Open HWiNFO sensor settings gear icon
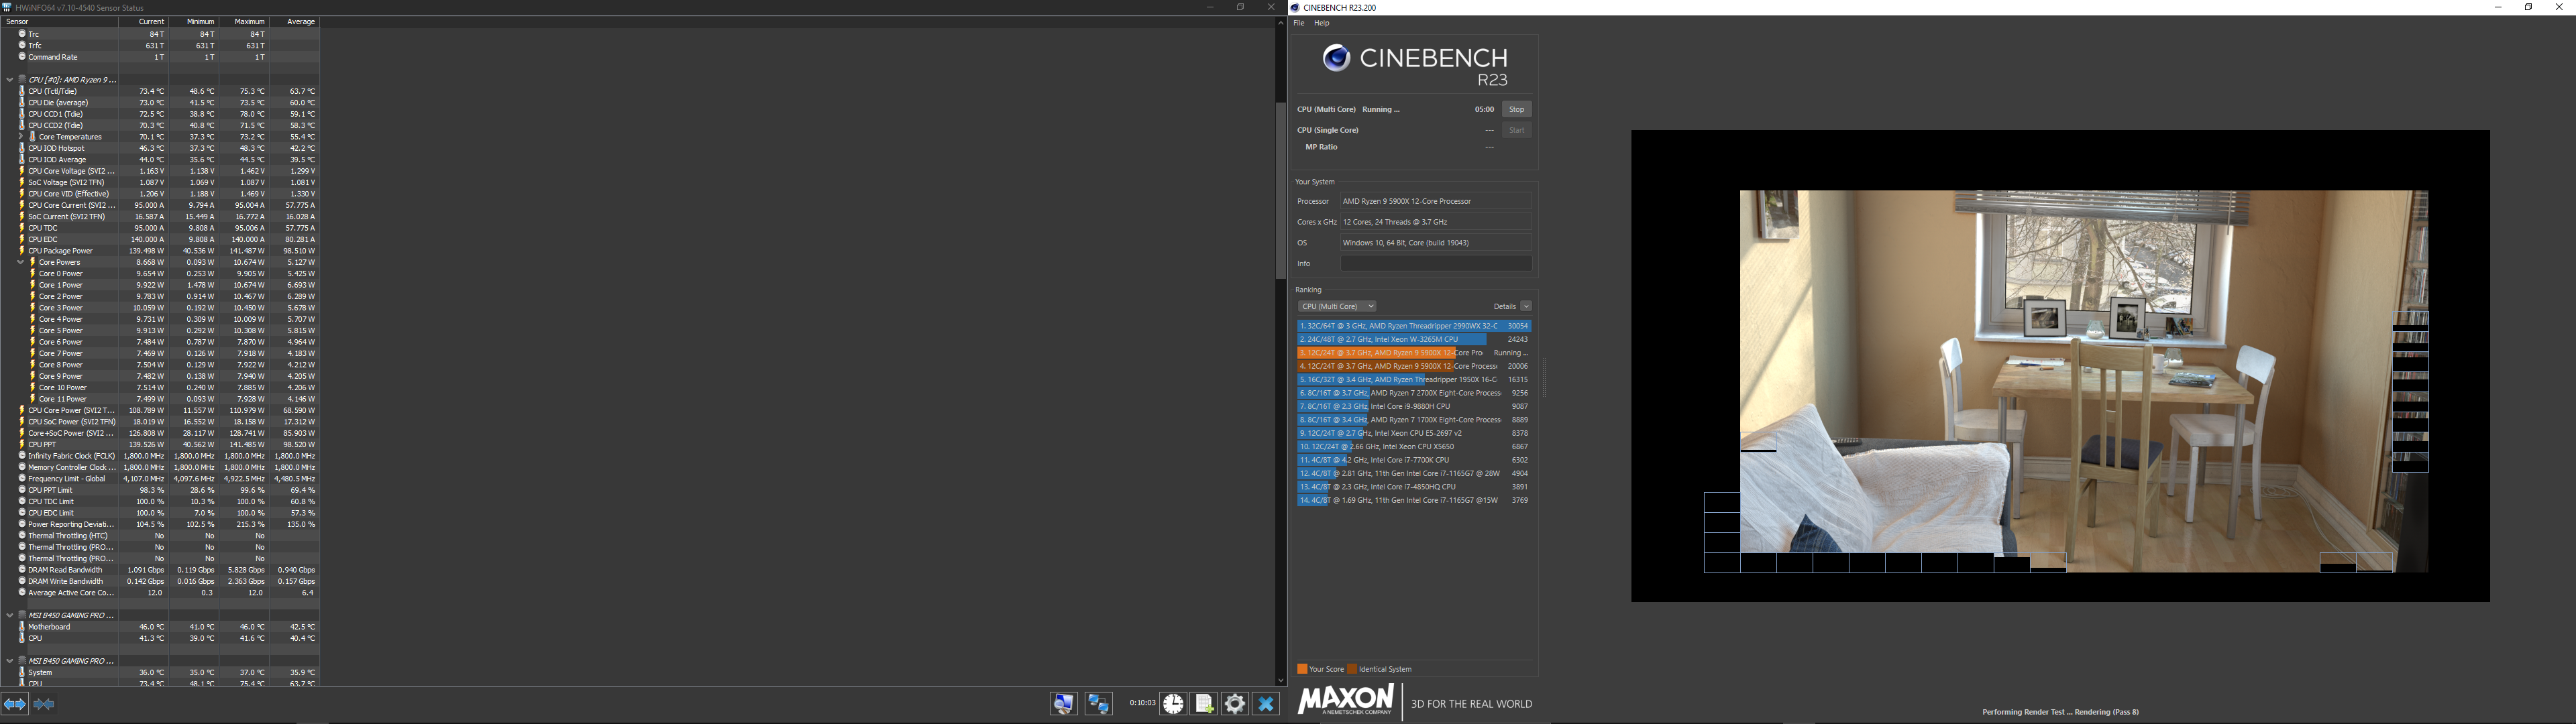 coord(1235,704)
